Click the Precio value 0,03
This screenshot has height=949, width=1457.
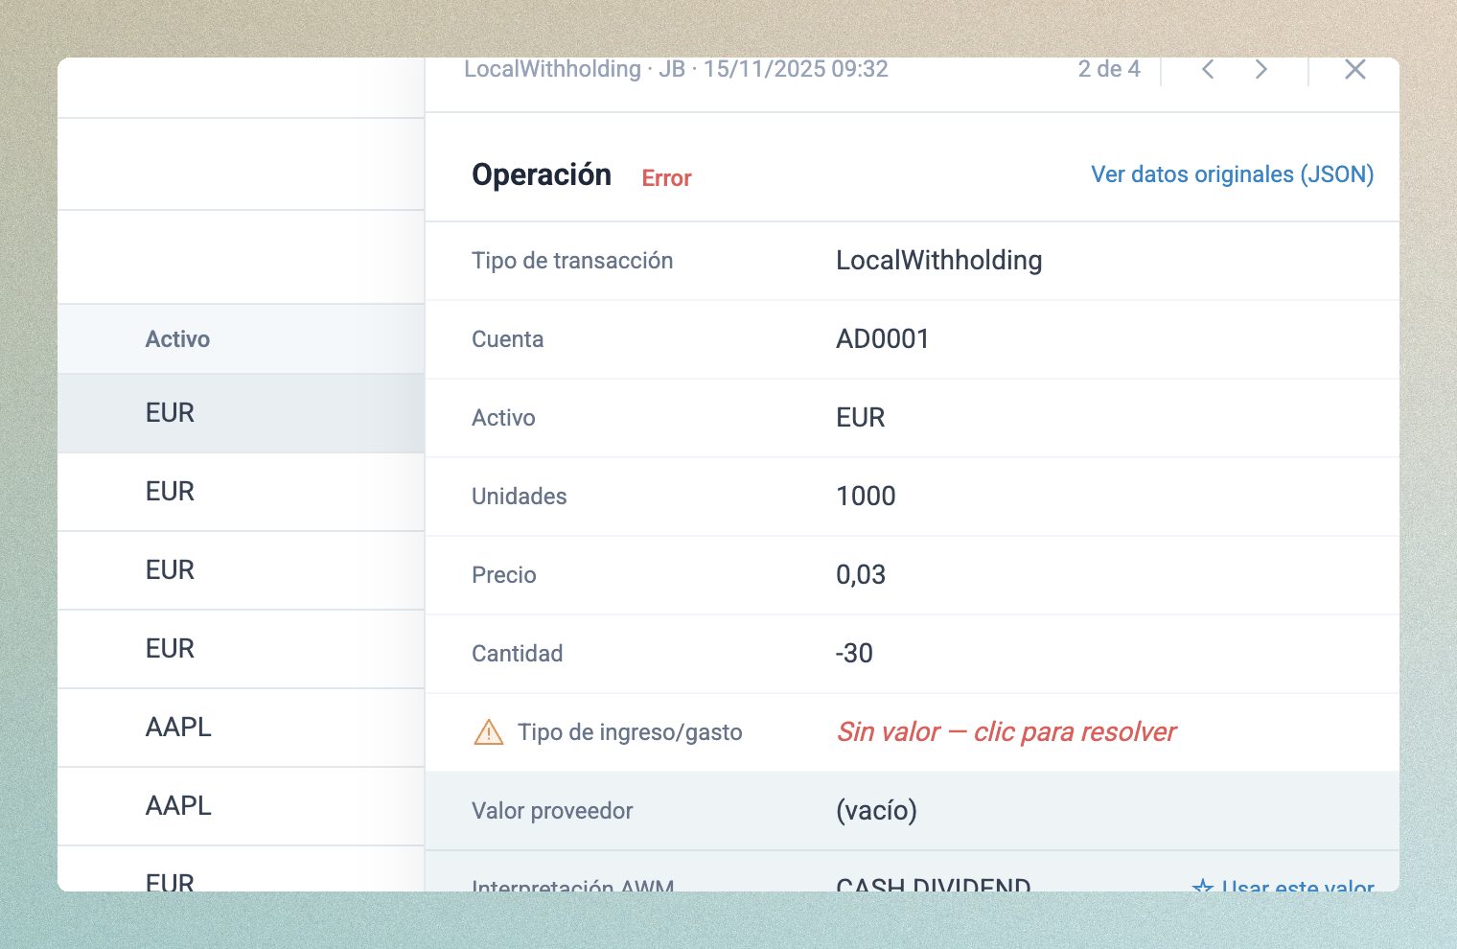tap(860, 575)
